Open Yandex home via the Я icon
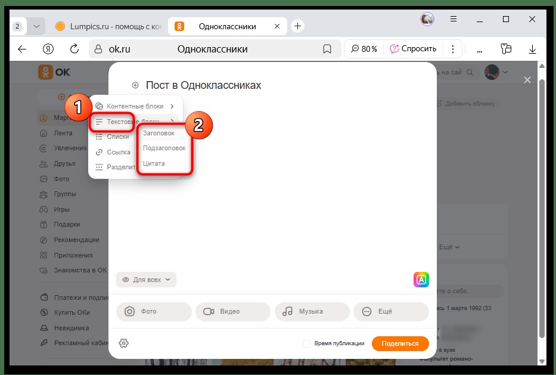The height and width of the screenshot is (375, 556). 48,49
